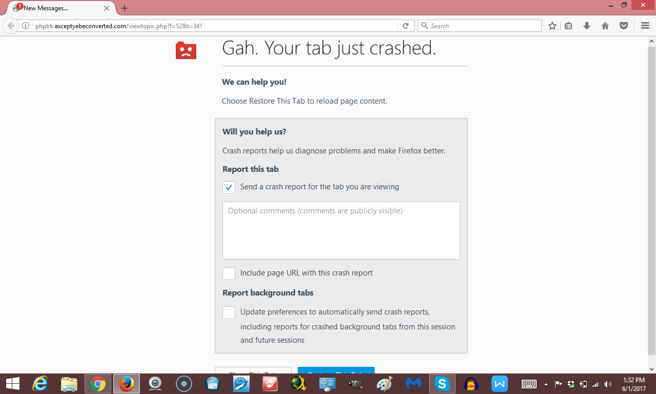Click in the Optional comments text box
The height and width of the screenshot is (394, 656).
point(341,231)
